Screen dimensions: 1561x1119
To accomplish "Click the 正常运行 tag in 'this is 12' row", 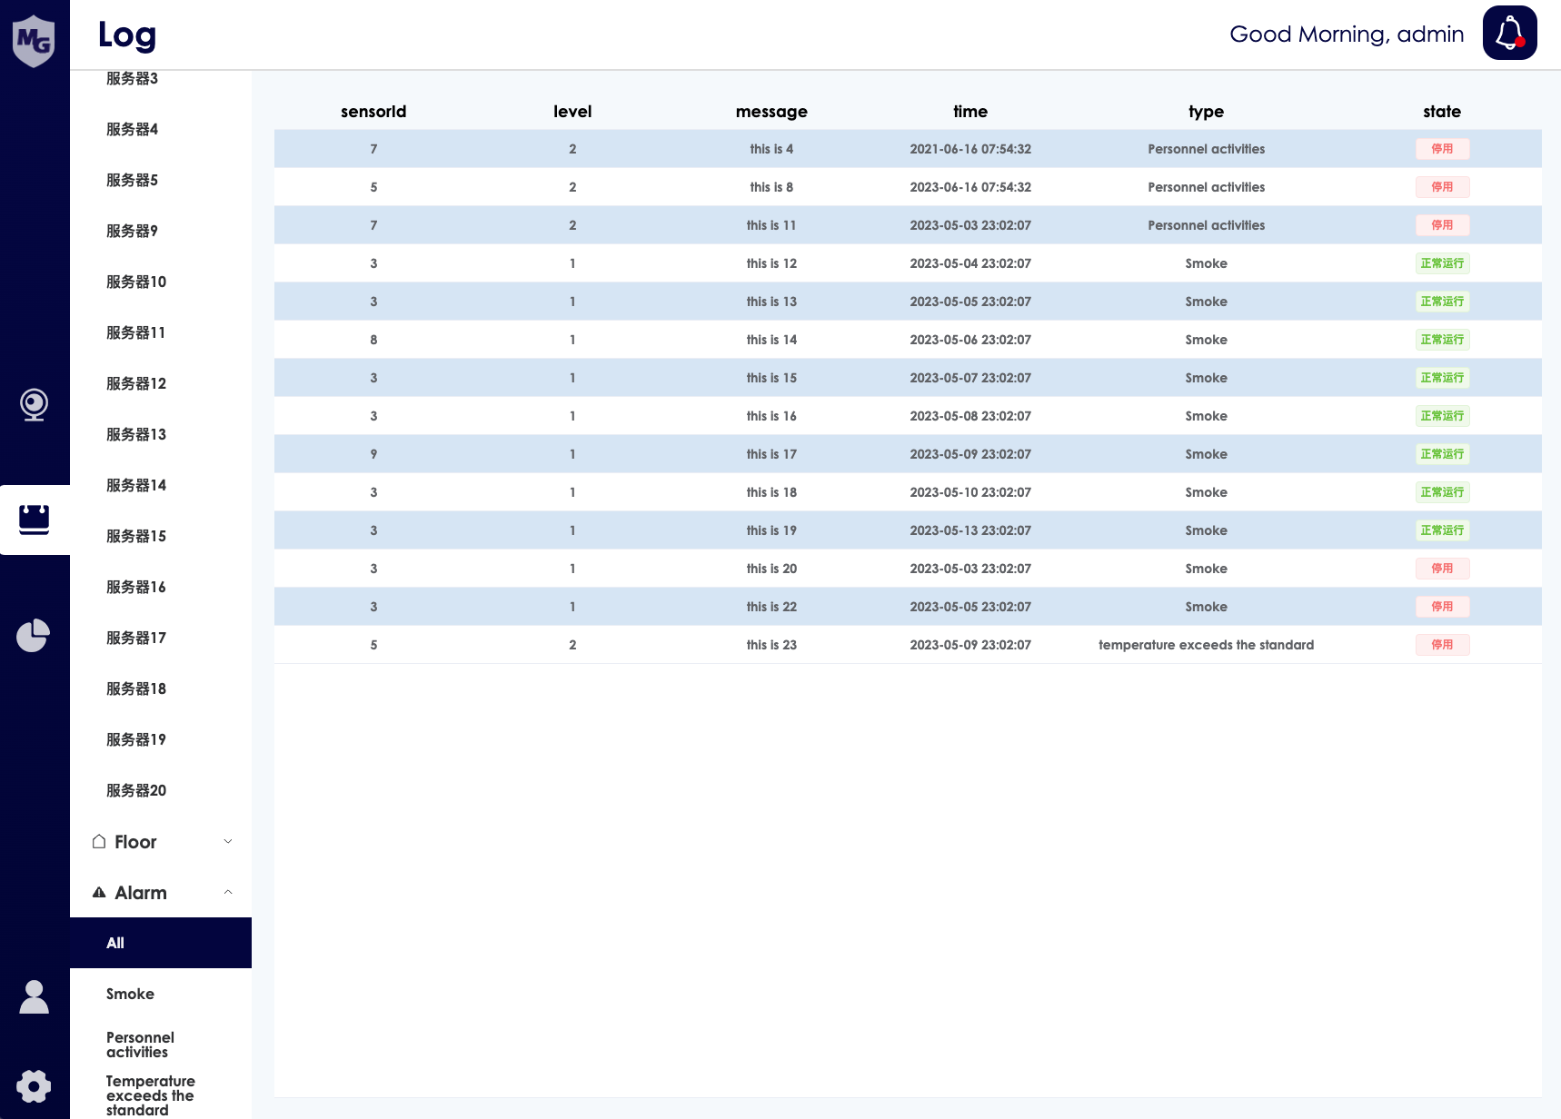I will tap(1442, 263).
